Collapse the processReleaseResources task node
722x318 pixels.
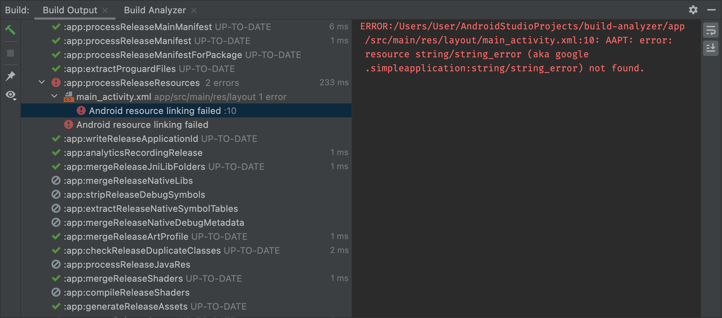coord(42,82)
